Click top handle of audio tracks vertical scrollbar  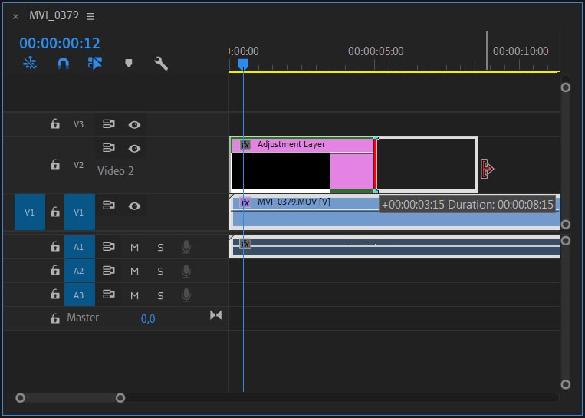coord(566,241)
